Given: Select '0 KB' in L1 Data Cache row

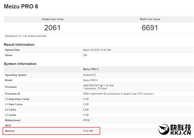Looking at the screenshot, I should pyautogui.click(x=86, y=104).
